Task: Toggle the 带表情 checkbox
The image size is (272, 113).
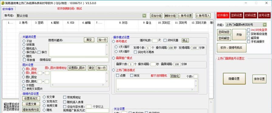Action: click(x=24, y=60)
